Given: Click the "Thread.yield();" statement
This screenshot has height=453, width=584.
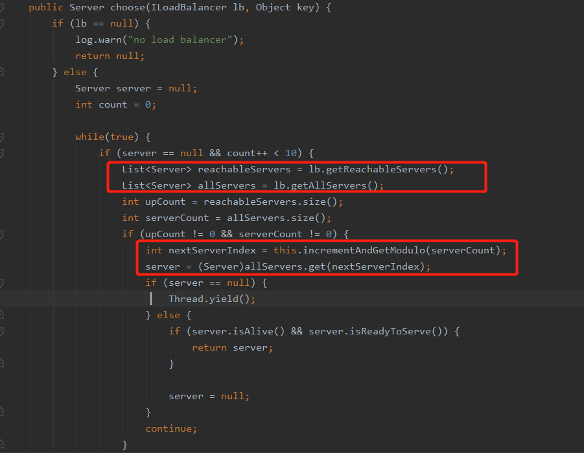Looking at the screenshot, I should (212, 299).
